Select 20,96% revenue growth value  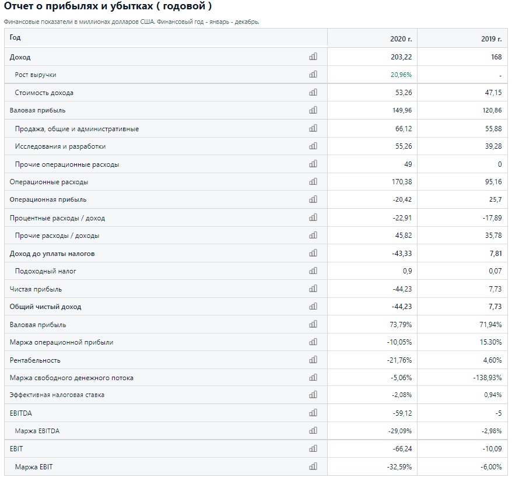[401, 75]
